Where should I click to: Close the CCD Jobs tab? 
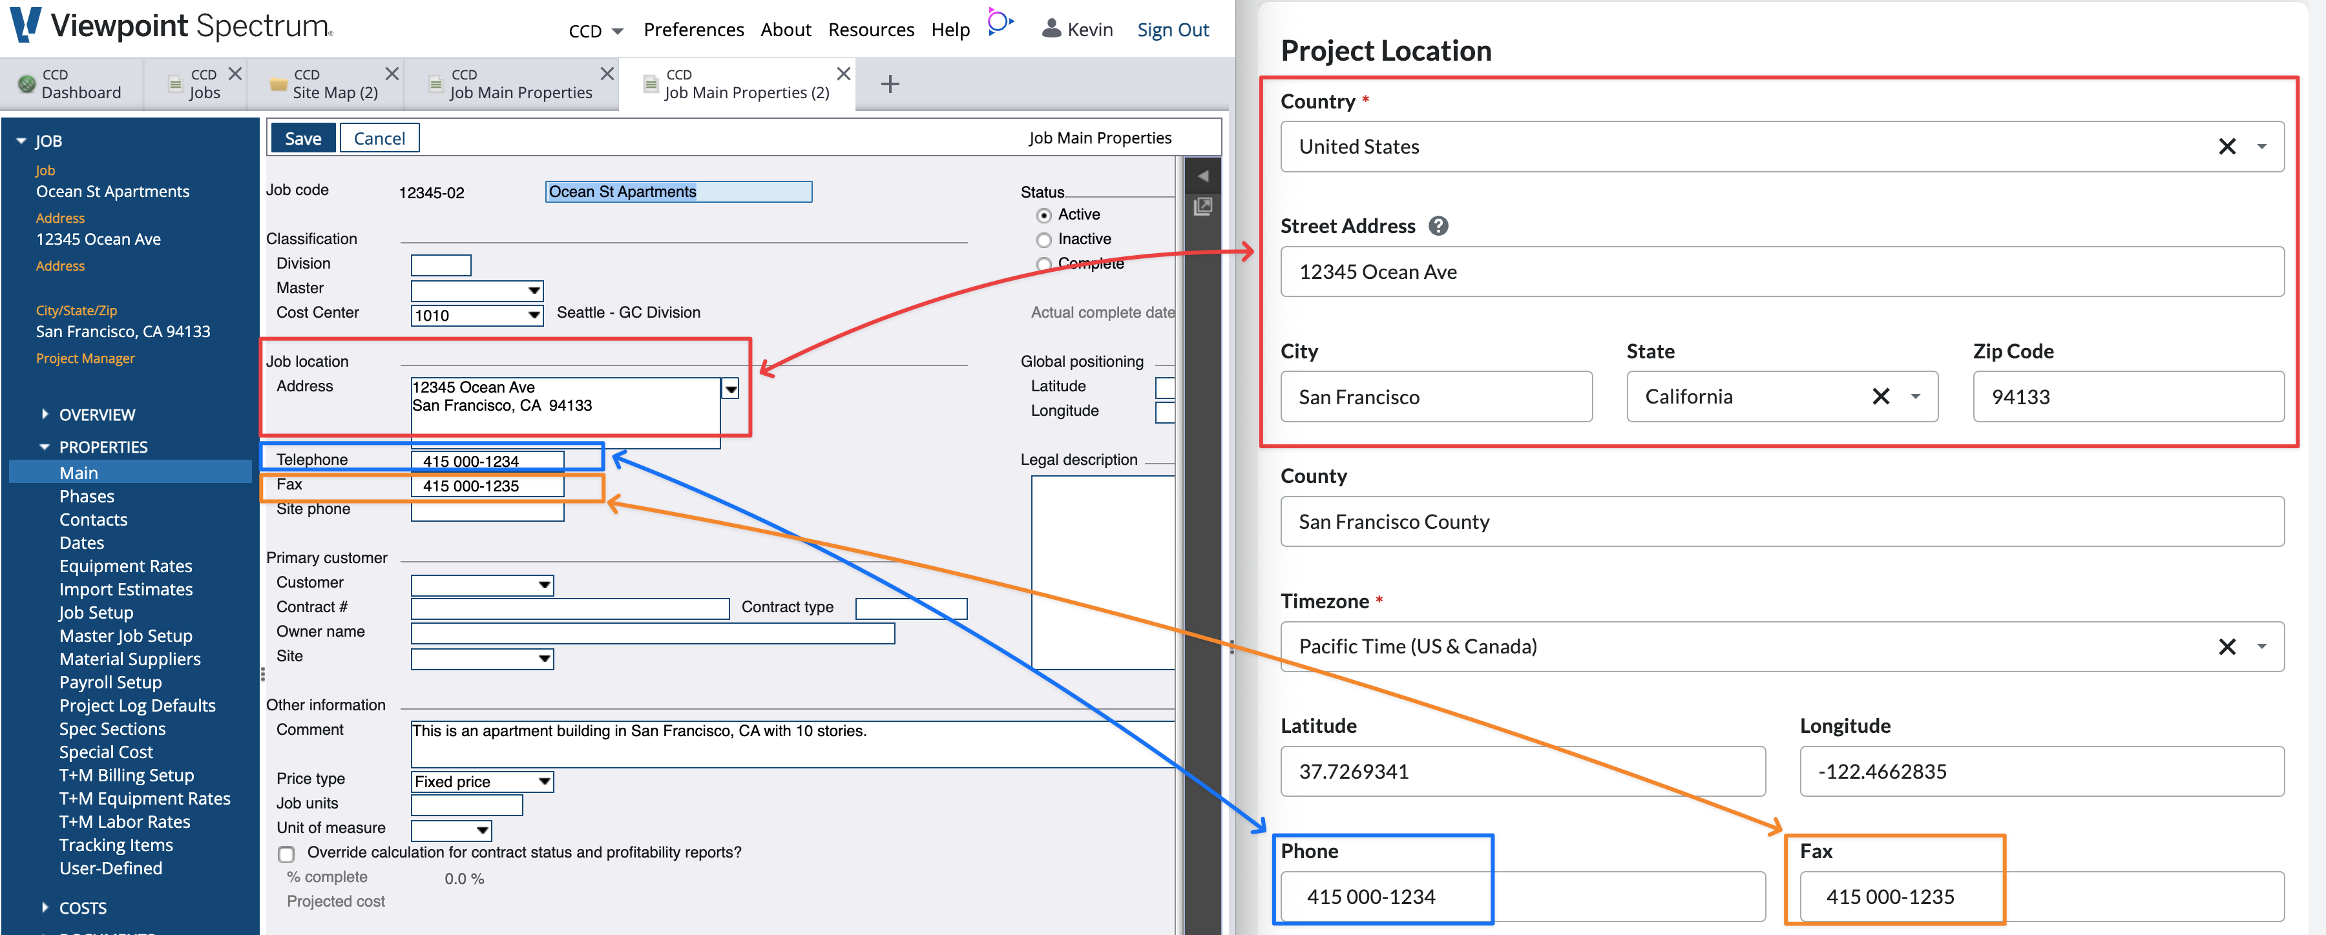[235, 74]
